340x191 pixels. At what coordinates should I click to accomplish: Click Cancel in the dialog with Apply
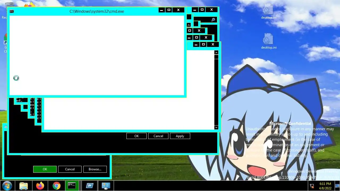pyautogui.click(x=158, y=136)
